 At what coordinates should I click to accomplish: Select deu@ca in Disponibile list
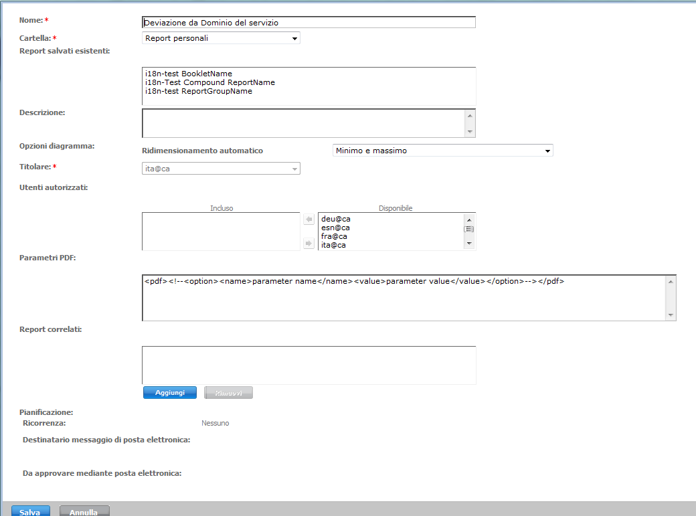[x=335, y=219]
